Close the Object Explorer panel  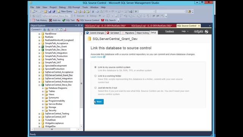click(82, 25)
